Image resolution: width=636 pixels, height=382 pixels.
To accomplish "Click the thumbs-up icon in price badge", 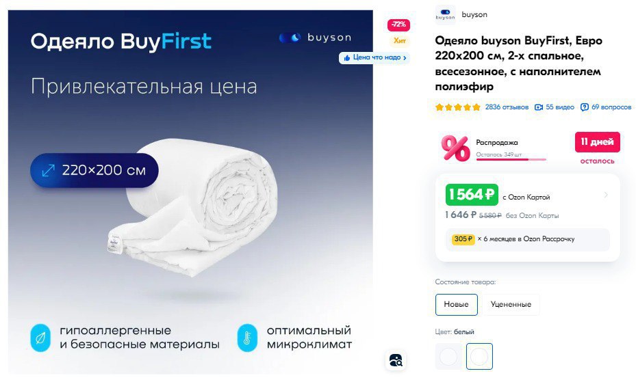I will [x=347, y=58].
